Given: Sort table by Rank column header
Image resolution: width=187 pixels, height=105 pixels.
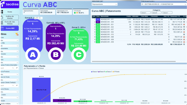Looking at the screenshot, I should point(94,16).
